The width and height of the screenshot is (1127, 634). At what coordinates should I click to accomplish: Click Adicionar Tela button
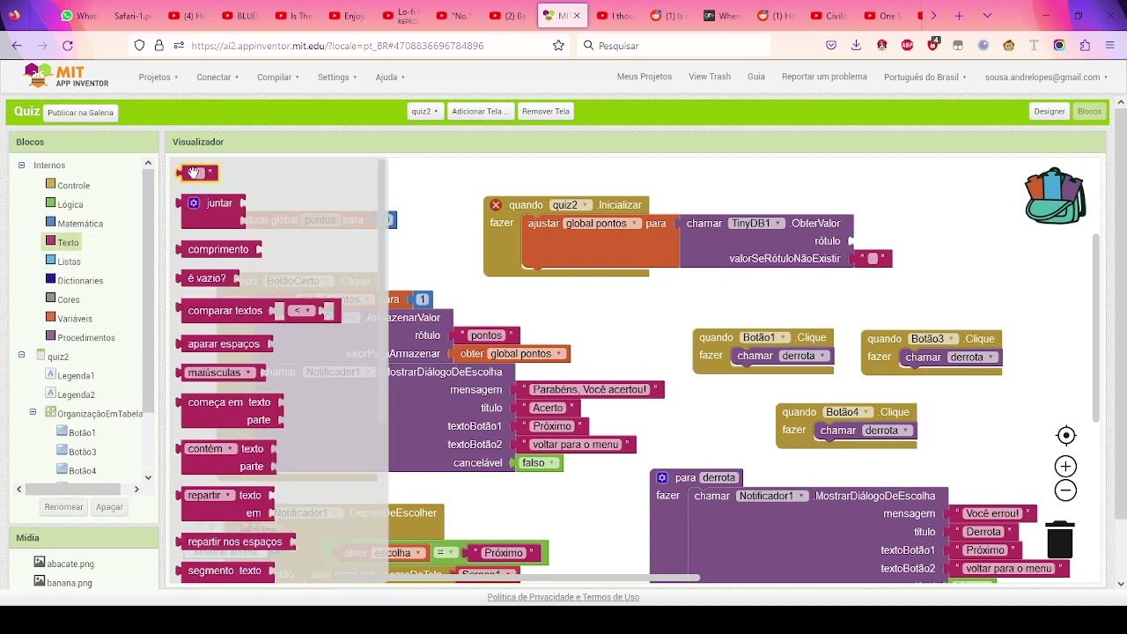[480, 112]
